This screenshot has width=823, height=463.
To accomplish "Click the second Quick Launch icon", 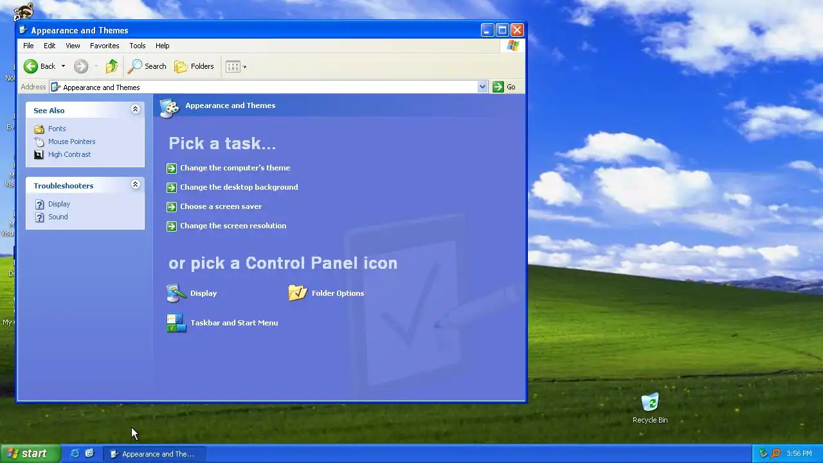I will click(x=89, y=453).
